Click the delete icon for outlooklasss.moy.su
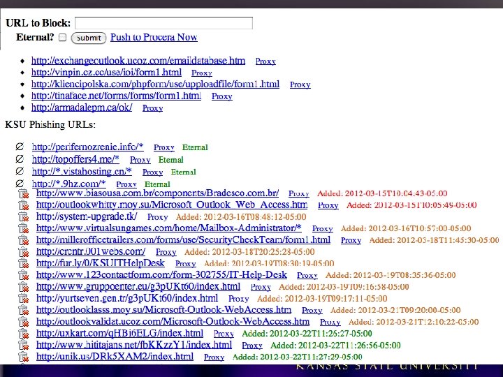Viewport: 503px width, 377px height. [24, 310]
